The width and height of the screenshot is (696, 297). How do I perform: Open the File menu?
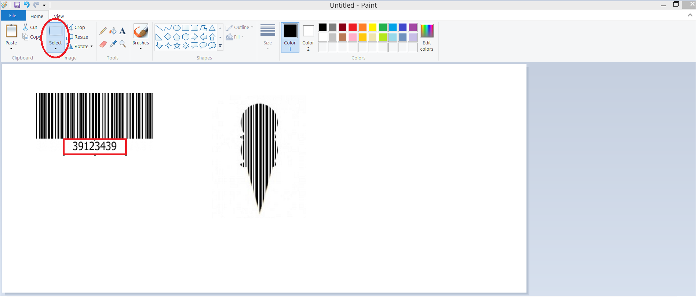(13, 15)
